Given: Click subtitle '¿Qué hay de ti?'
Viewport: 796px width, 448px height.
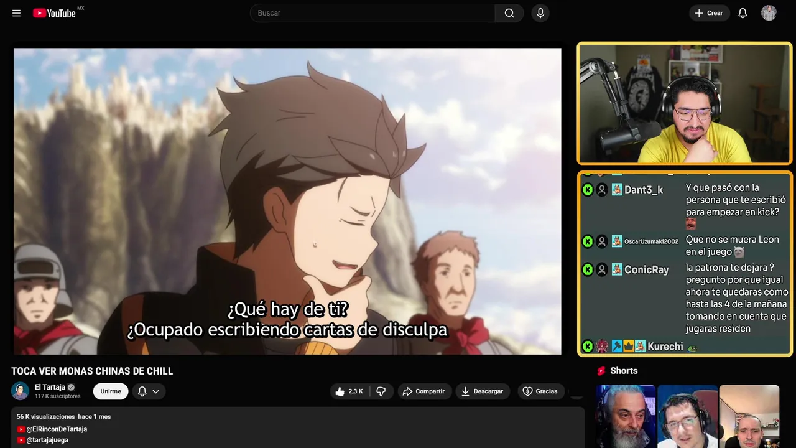Looking at the screenshot, I should pos(287,309).
